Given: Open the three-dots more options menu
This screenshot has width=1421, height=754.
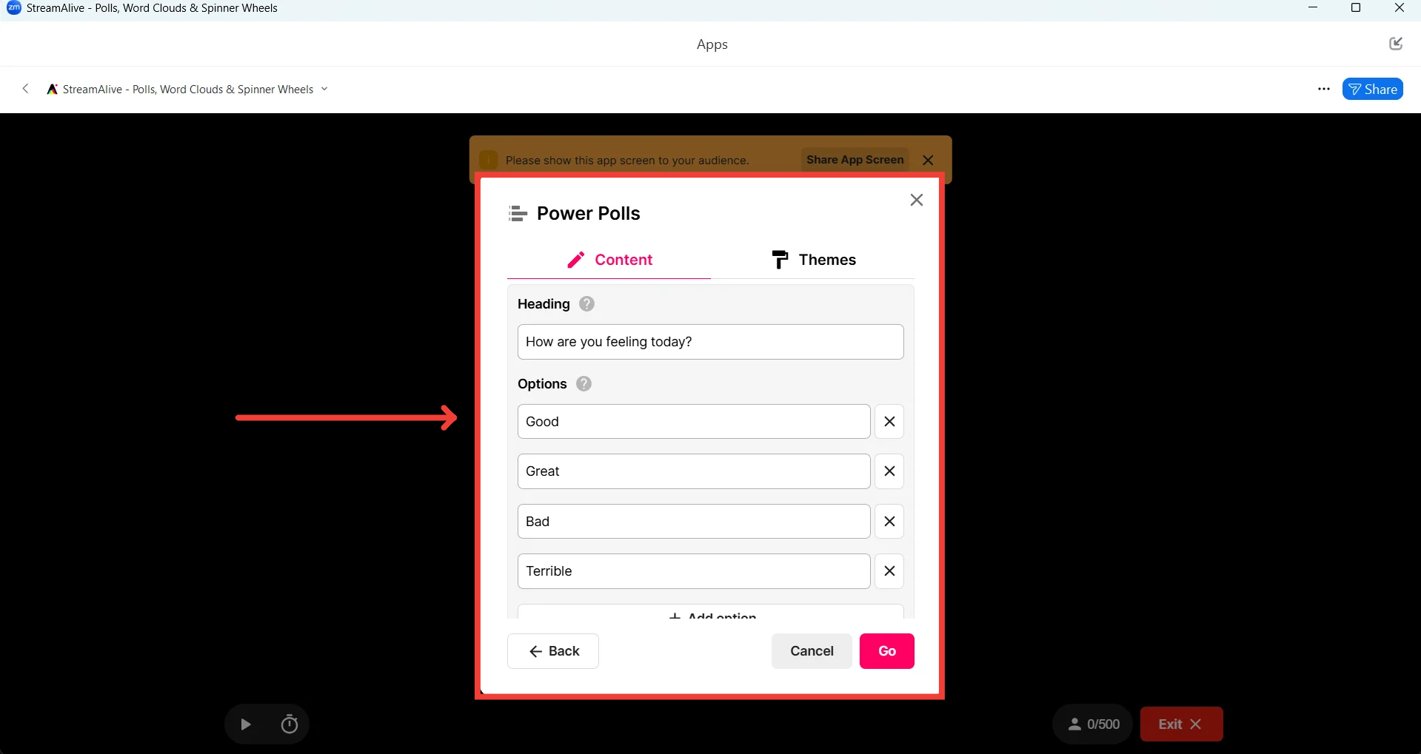Looking at the screenshot, I should (1324, 90).
